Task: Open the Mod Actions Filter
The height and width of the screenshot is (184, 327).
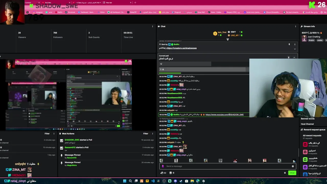Action: pyautogui.click(x=146, y=133)
